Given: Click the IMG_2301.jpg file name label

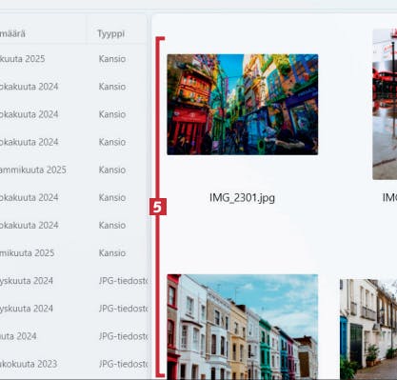Looking at the screenshot, I should pyautogui.click(x=242, y=198).
